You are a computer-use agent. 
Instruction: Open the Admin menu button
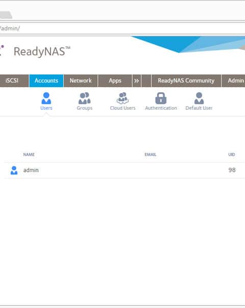pos(233,81)
